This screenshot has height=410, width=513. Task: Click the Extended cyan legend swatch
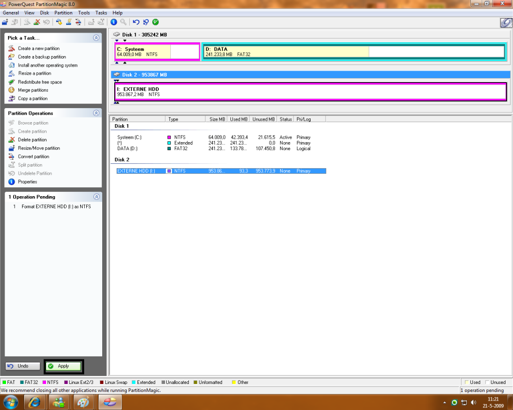134,382
